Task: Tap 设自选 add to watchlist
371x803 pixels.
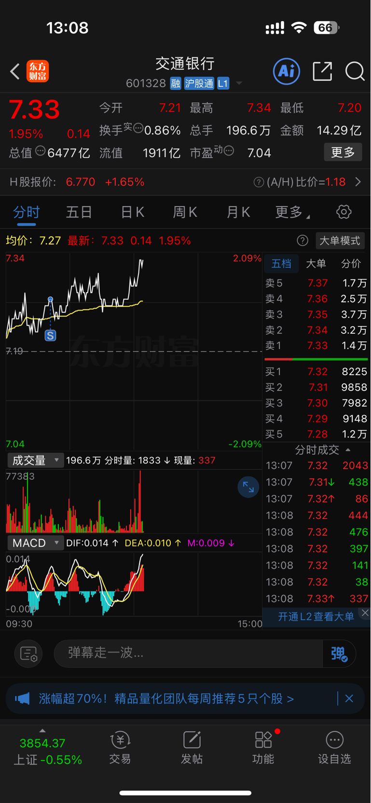Action: click(334, 748)
